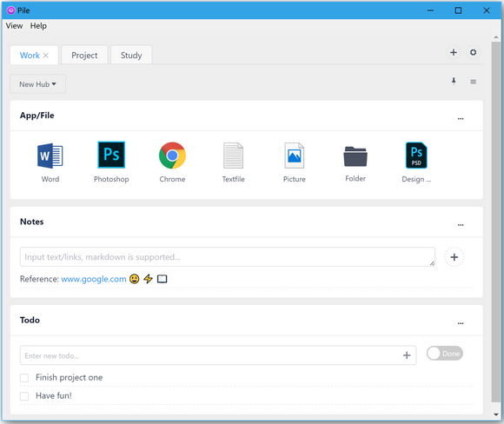This screenshot has width=504, height=424.
Task: Add a new tab with plus button
Action: click(454, 52)
